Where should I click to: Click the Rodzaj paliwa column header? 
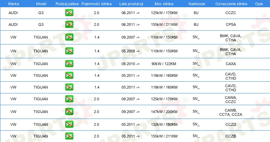click(x=67, y=4)
